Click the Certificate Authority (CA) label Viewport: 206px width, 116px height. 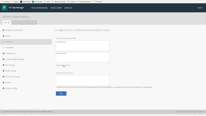64,73
